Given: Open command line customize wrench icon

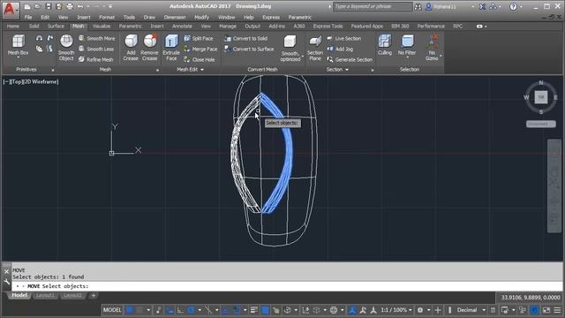Looking at the screenshot, I should click(6, 282).
